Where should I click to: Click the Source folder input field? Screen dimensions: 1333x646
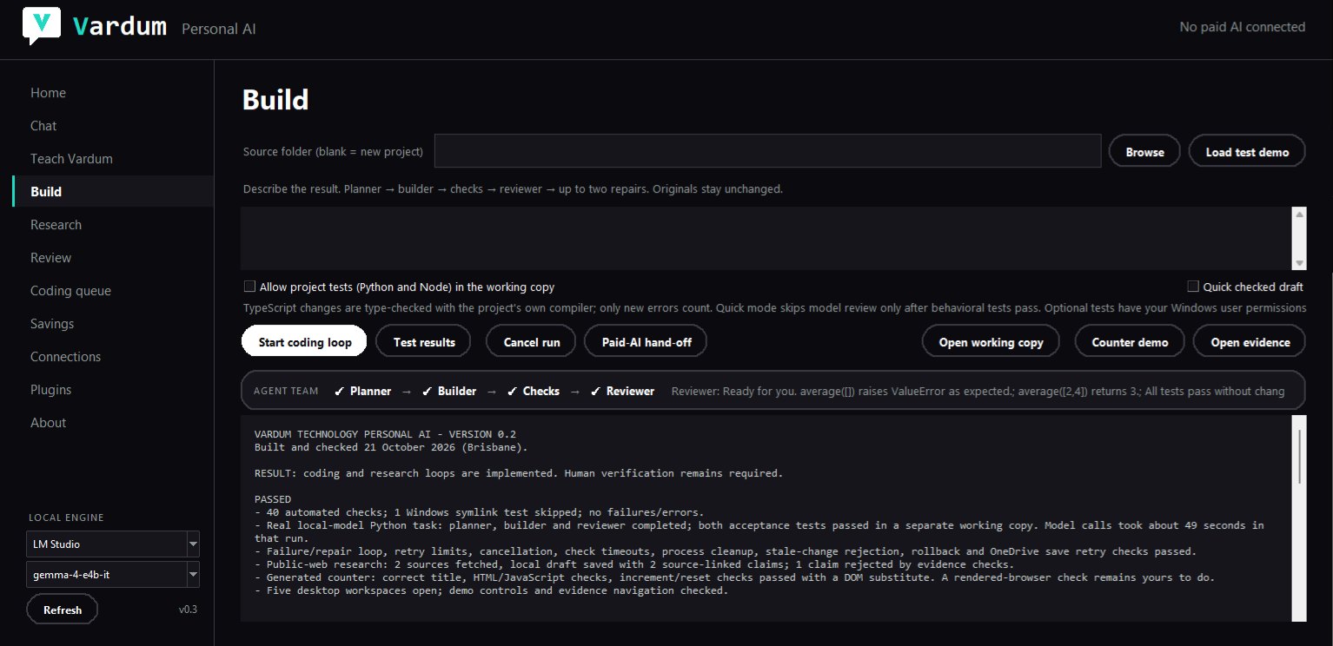click(768, 151)
